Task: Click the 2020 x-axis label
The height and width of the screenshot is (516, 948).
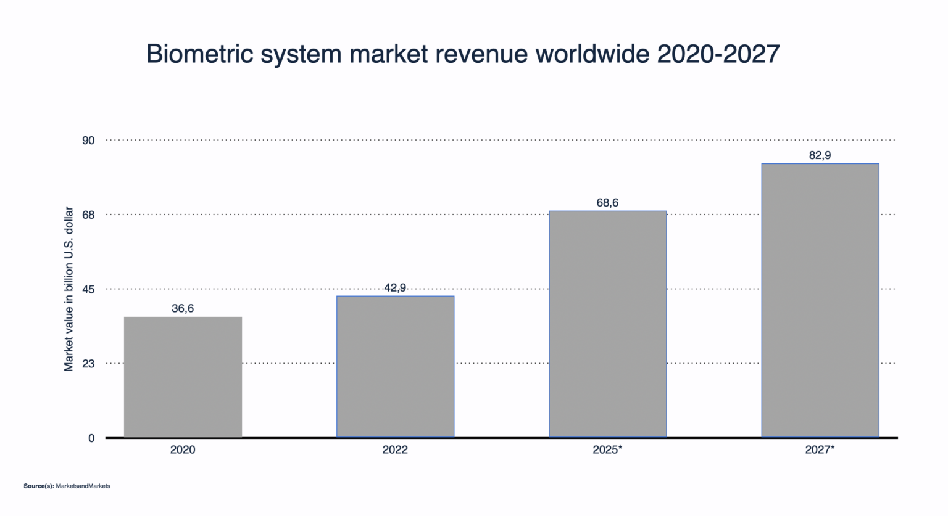Action: pyautogui.click(x=183, y=450)
